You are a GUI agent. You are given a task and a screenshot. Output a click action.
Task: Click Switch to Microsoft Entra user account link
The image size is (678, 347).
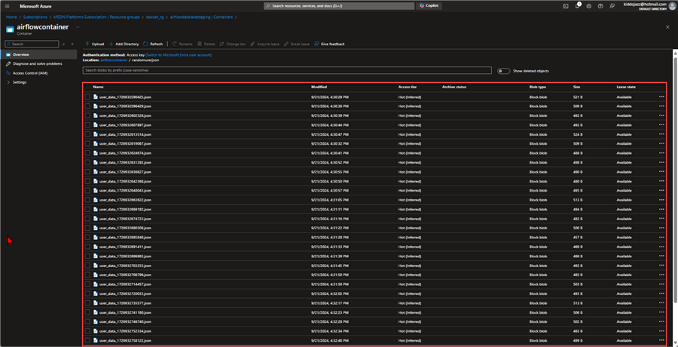[x=179, y=54]
